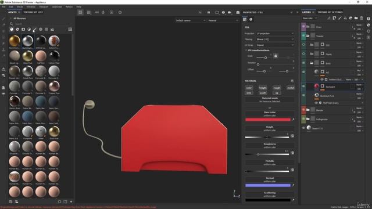Click the Assets search field

click(42, 24)
